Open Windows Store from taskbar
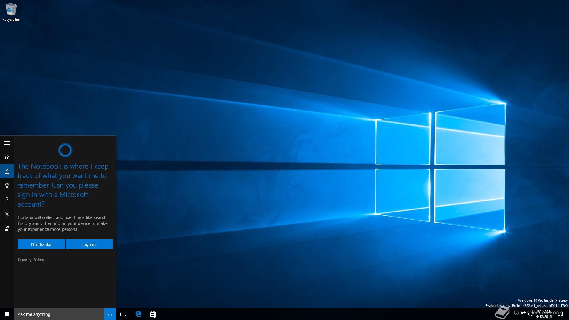 [x=153, y=314]
